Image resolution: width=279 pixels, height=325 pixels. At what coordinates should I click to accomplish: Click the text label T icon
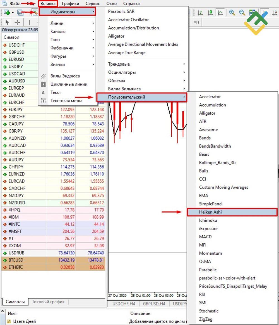(x=43, y=101)
